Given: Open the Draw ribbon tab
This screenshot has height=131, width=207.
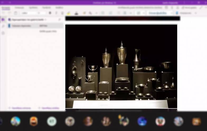Looking at the screenshot, I should coord(33,8).
